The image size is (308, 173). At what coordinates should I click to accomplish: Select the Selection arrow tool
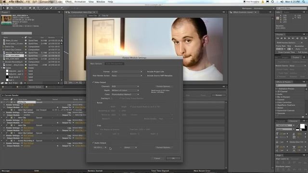tap(3, 8)
